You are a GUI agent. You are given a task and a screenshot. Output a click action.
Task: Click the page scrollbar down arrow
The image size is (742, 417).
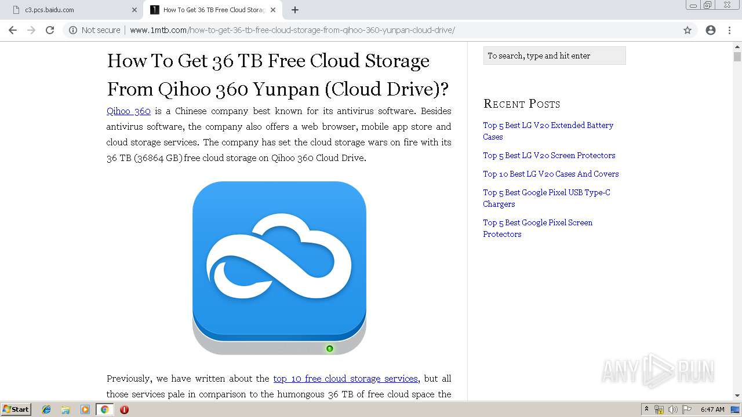click(737, 396)
